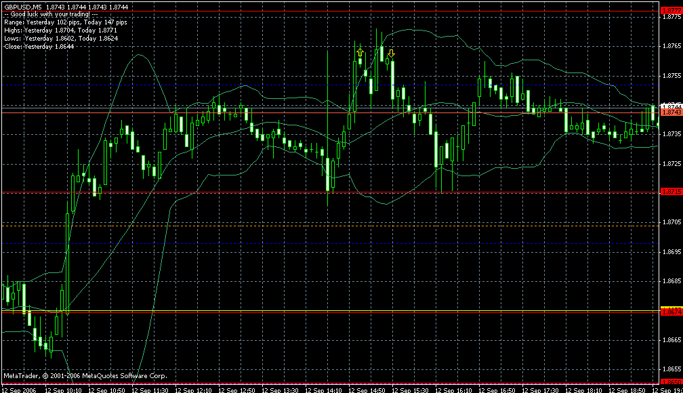Click the 1.8765 price scale value
This screenshot has width=683, height=393.
671,46
